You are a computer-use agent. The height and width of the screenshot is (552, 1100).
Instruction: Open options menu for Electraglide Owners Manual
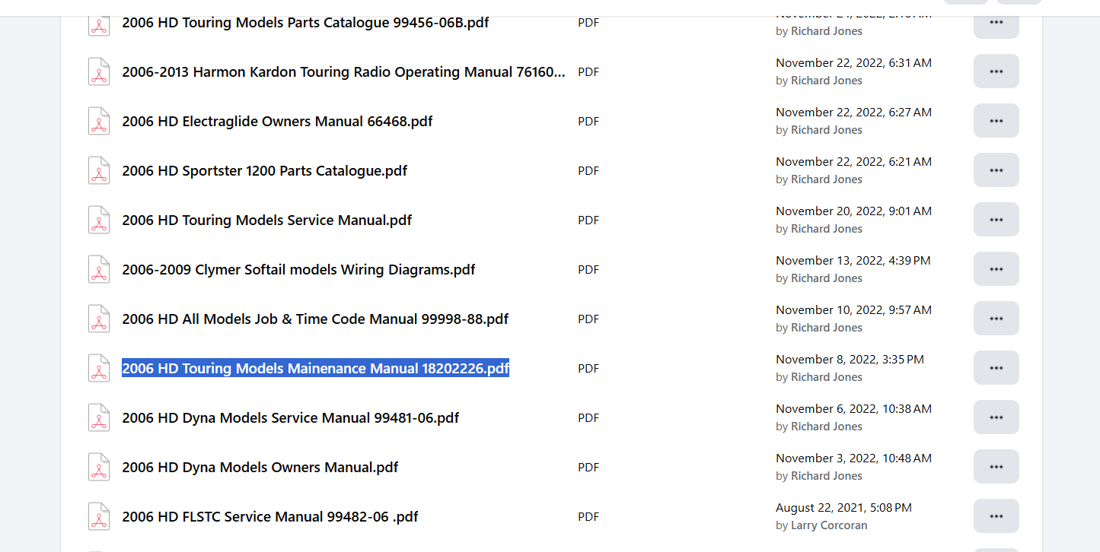pos(996,121)
